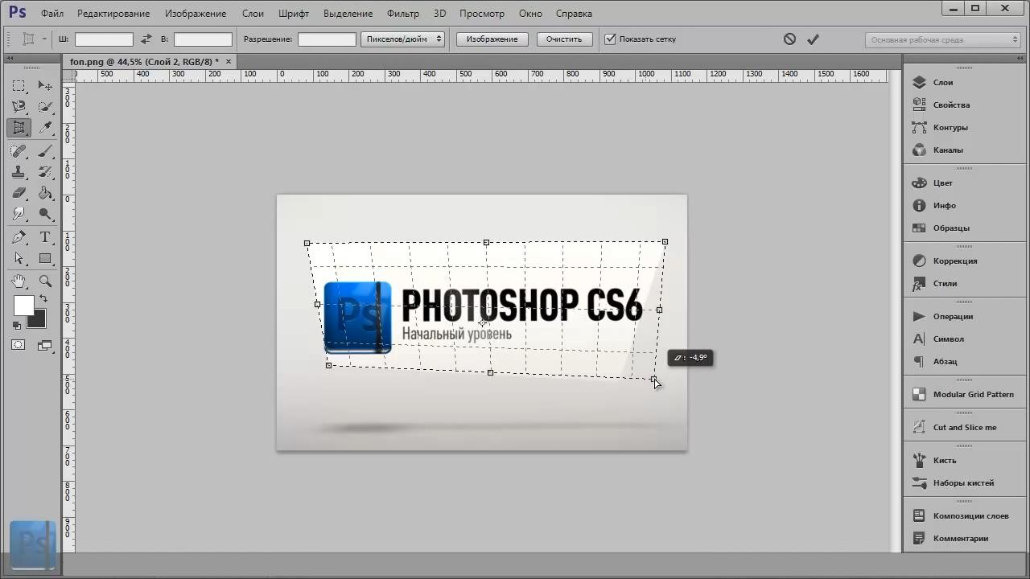Commit the crop with the checkmark icon
The image size is (1030, 579).
coord(813,39)
